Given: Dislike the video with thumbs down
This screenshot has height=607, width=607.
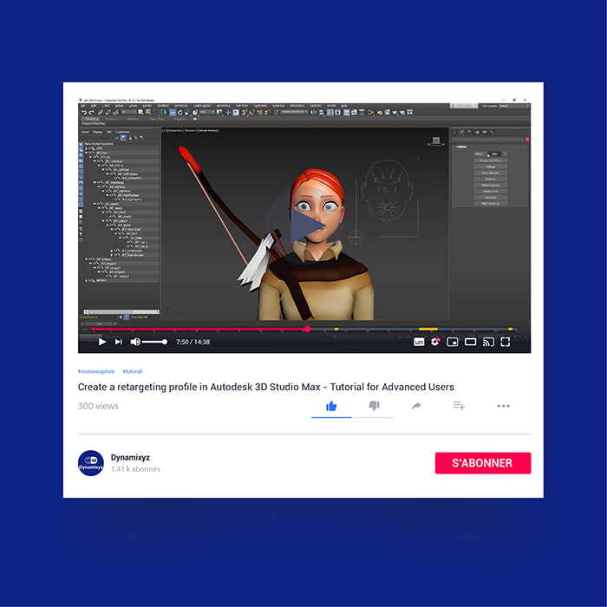Looking at the screenshot, I should 374,406.
